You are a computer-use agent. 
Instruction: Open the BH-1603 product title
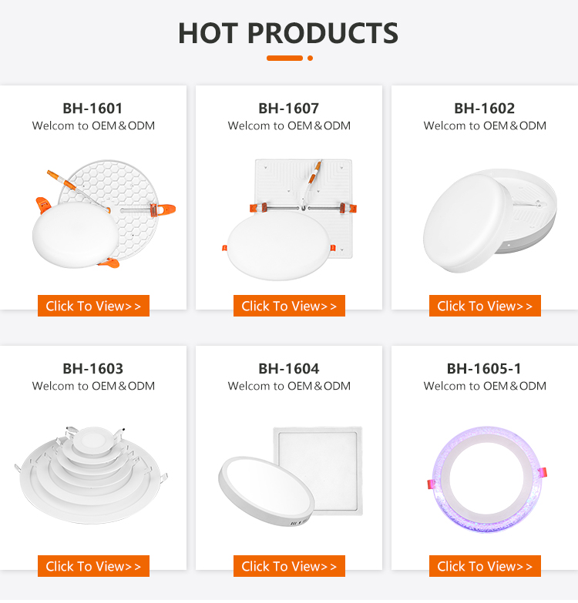coord(92,369)
